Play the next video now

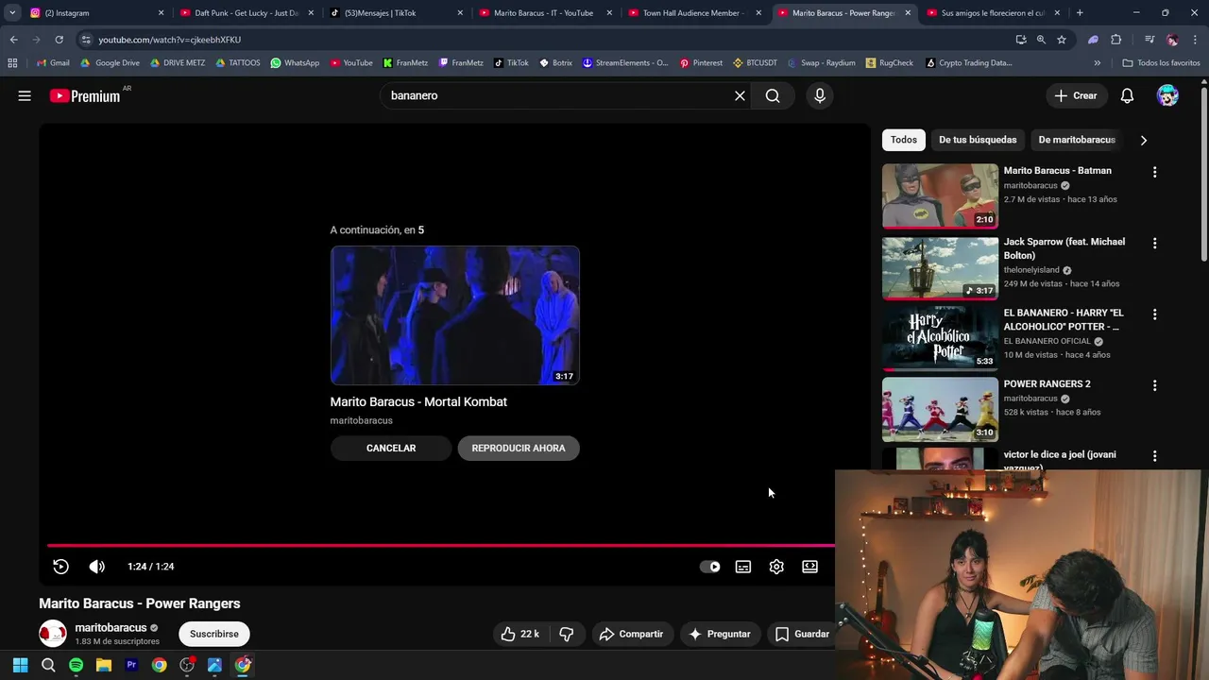[x=519, y=448]
